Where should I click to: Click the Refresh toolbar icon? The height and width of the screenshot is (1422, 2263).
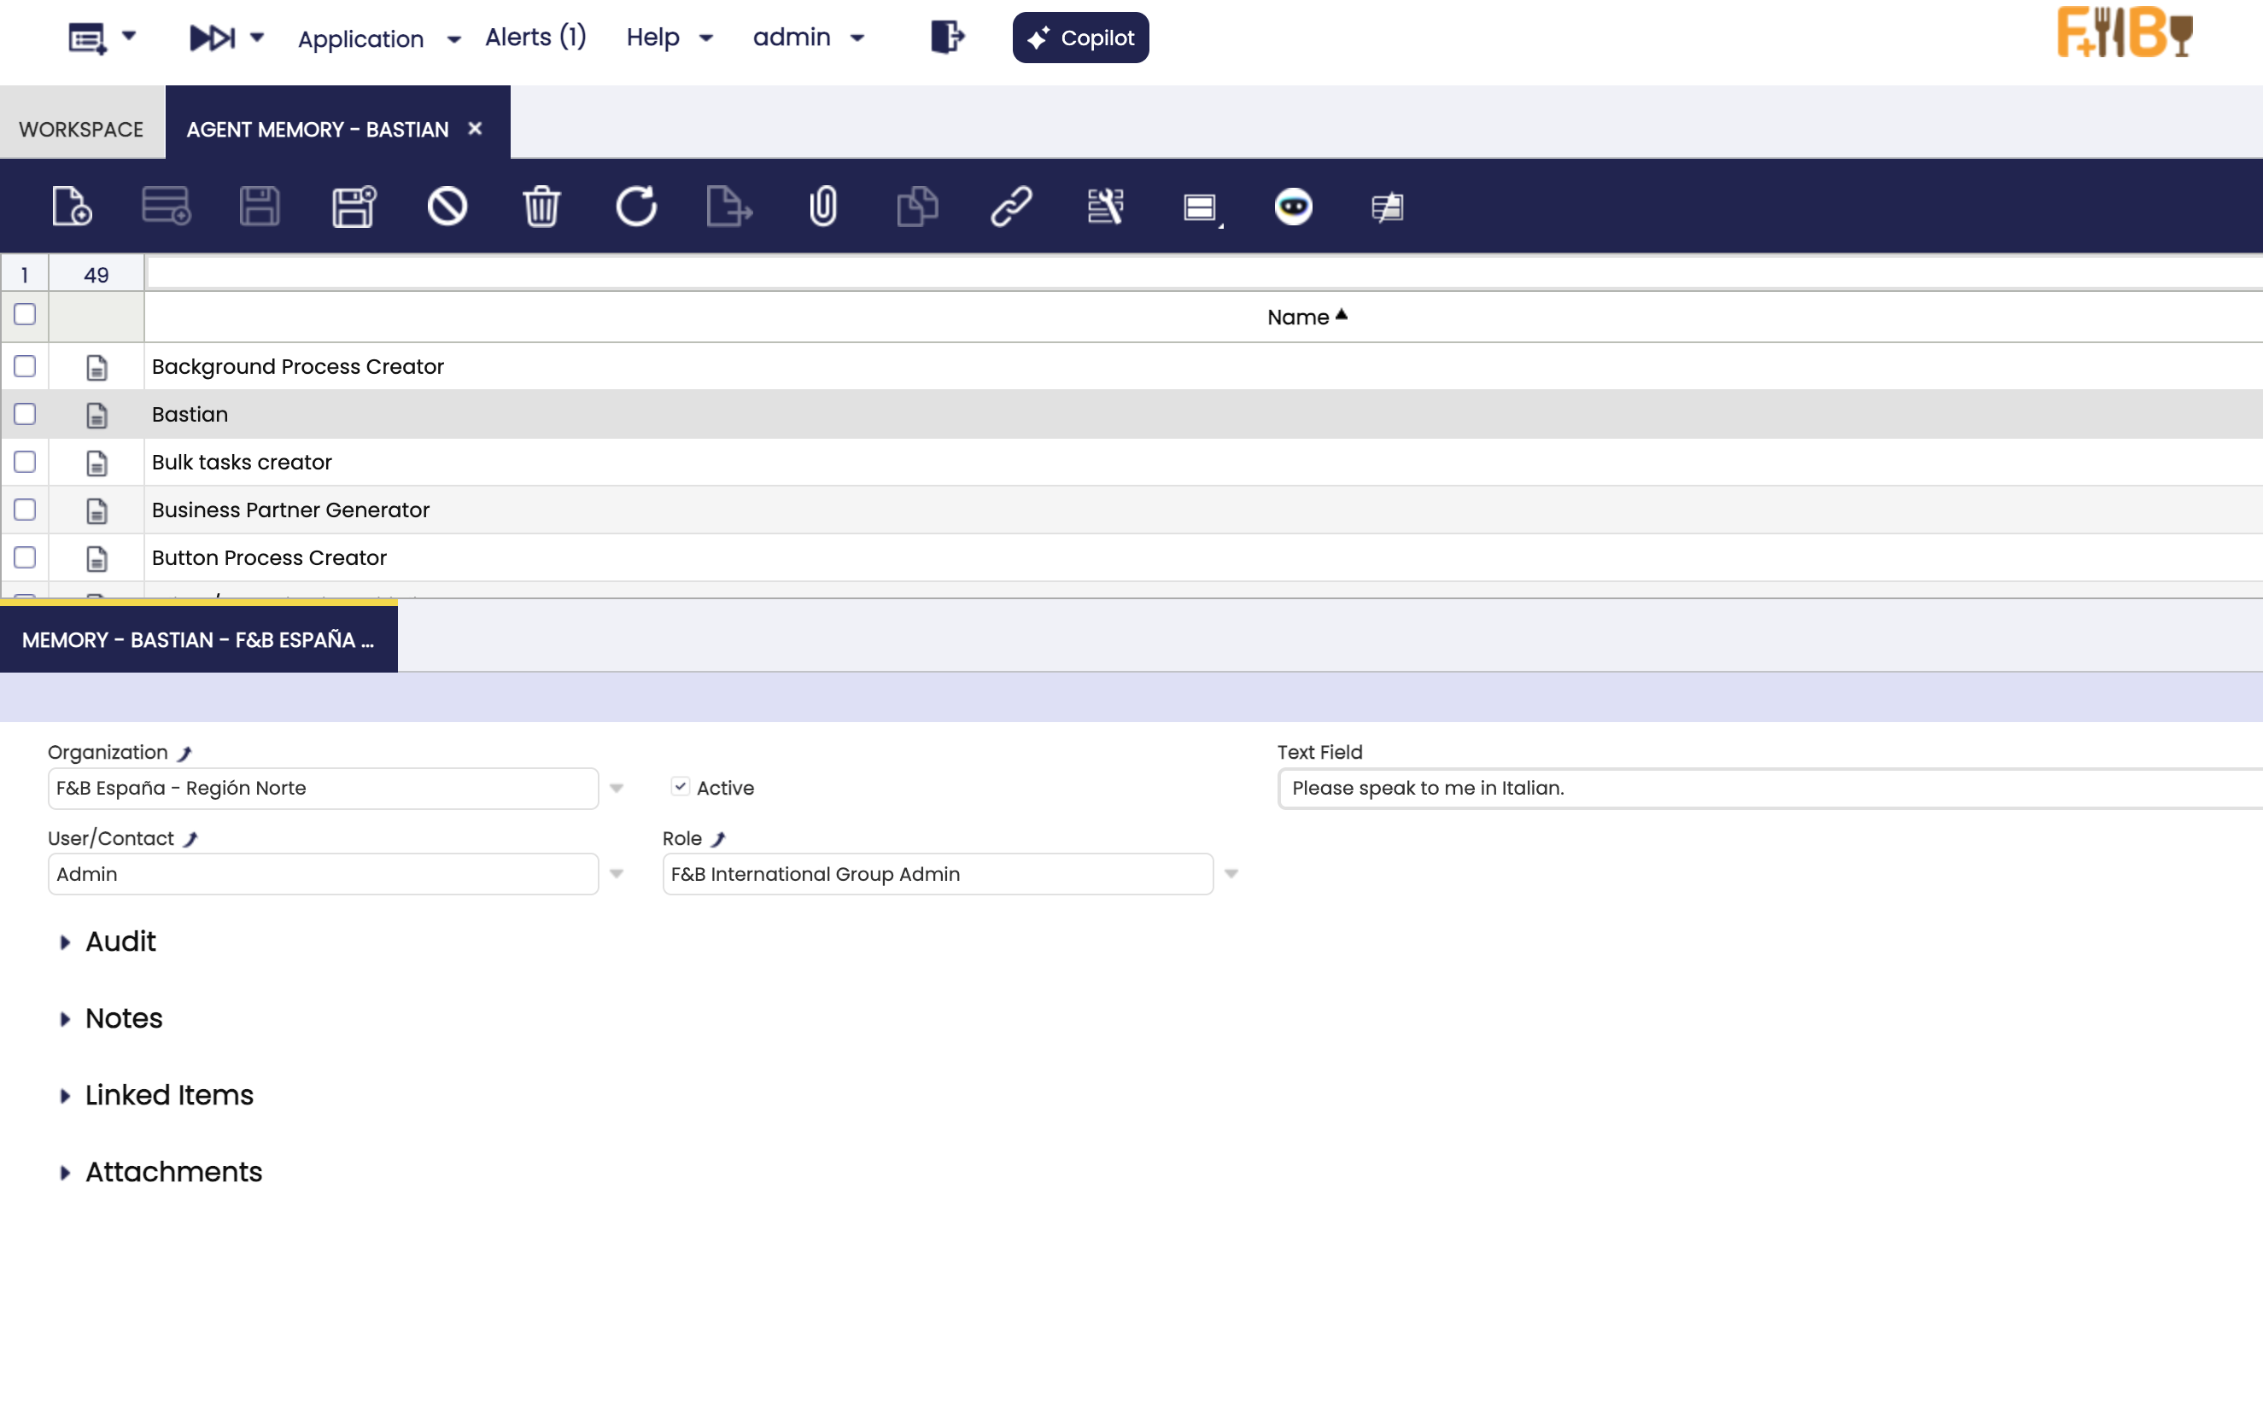pyautogui.click(x=635, y=206)
